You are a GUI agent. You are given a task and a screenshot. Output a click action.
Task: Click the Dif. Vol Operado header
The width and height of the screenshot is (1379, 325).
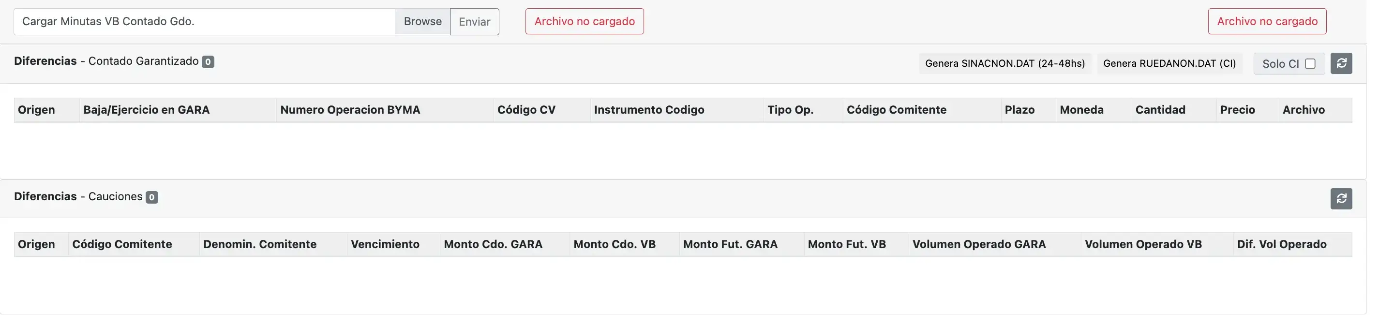tap(1281, 245)
